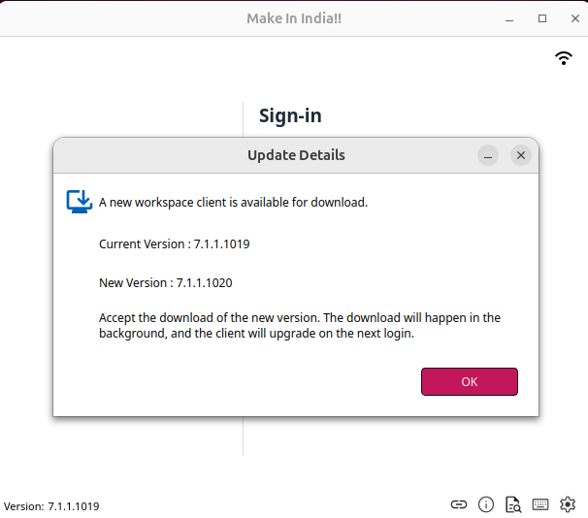The width and height of the screenshot is (588, 518).
Task: Close the Update Details dialog
Action: pos(521,155)
